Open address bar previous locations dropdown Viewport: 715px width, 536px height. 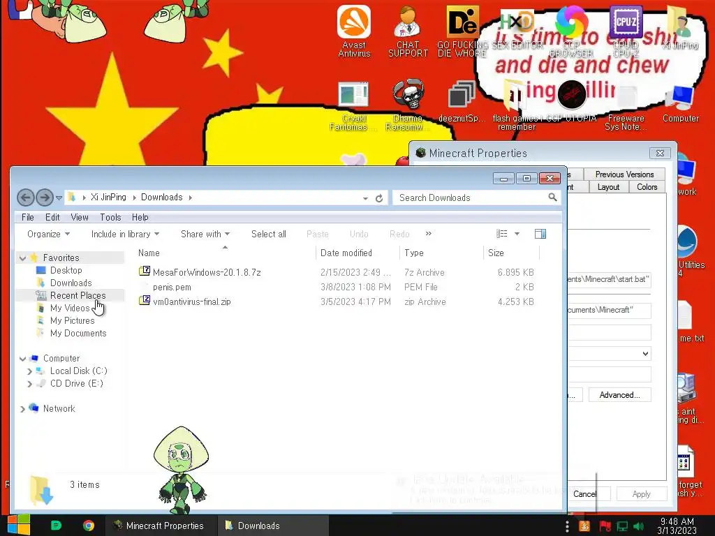pos(365,198)
